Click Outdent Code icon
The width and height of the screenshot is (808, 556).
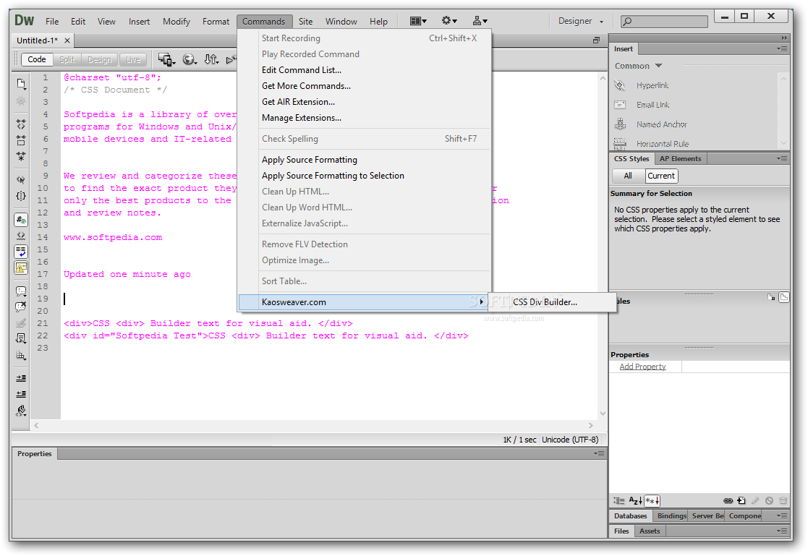(x=20, y=394)
